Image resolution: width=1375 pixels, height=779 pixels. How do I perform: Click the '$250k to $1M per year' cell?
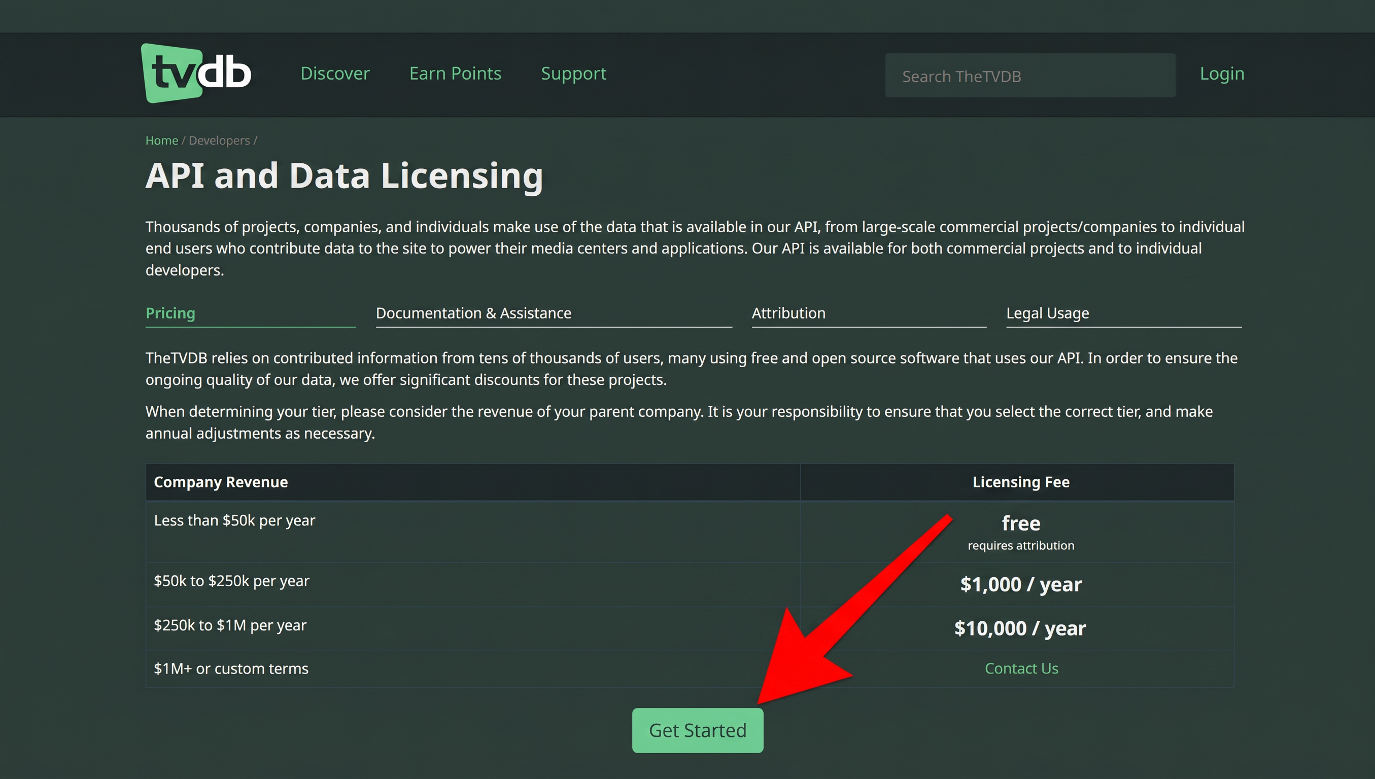[x=472, y=628]
